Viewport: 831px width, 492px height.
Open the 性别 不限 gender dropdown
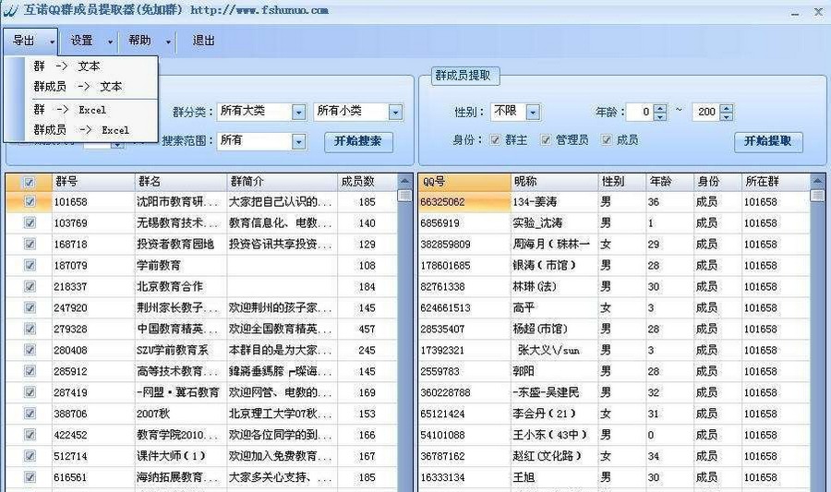(x=533, y=112)
